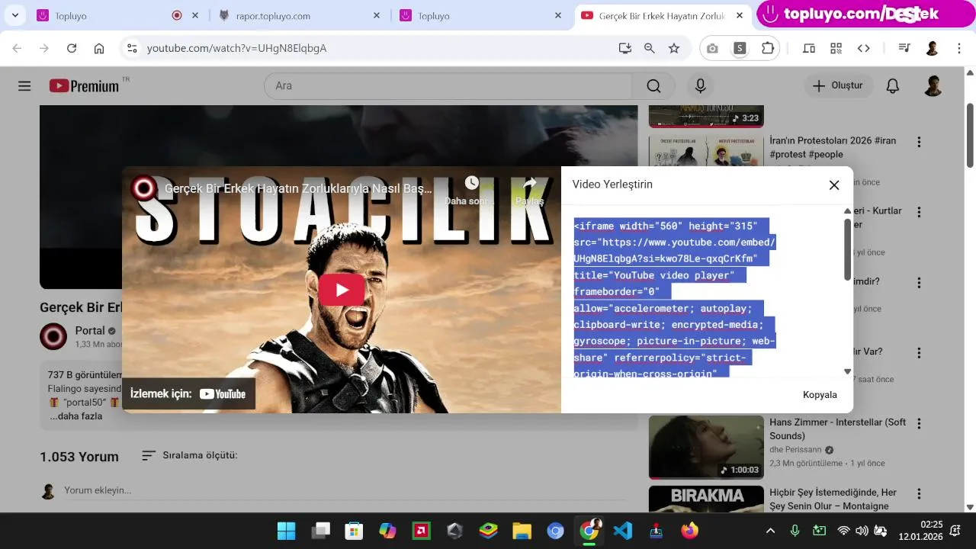This screenshot has height=549, width=976.
Task: Click the embed code scrollbar thumb
Action: [847, 249]
